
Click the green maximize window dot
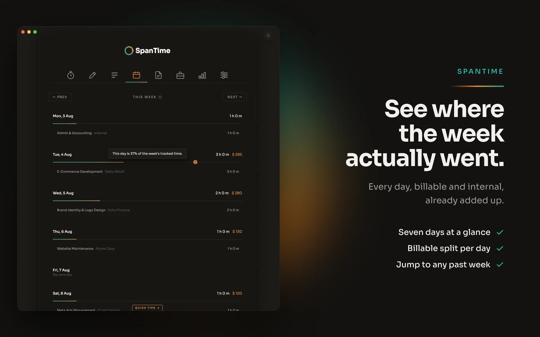point(35,32)
